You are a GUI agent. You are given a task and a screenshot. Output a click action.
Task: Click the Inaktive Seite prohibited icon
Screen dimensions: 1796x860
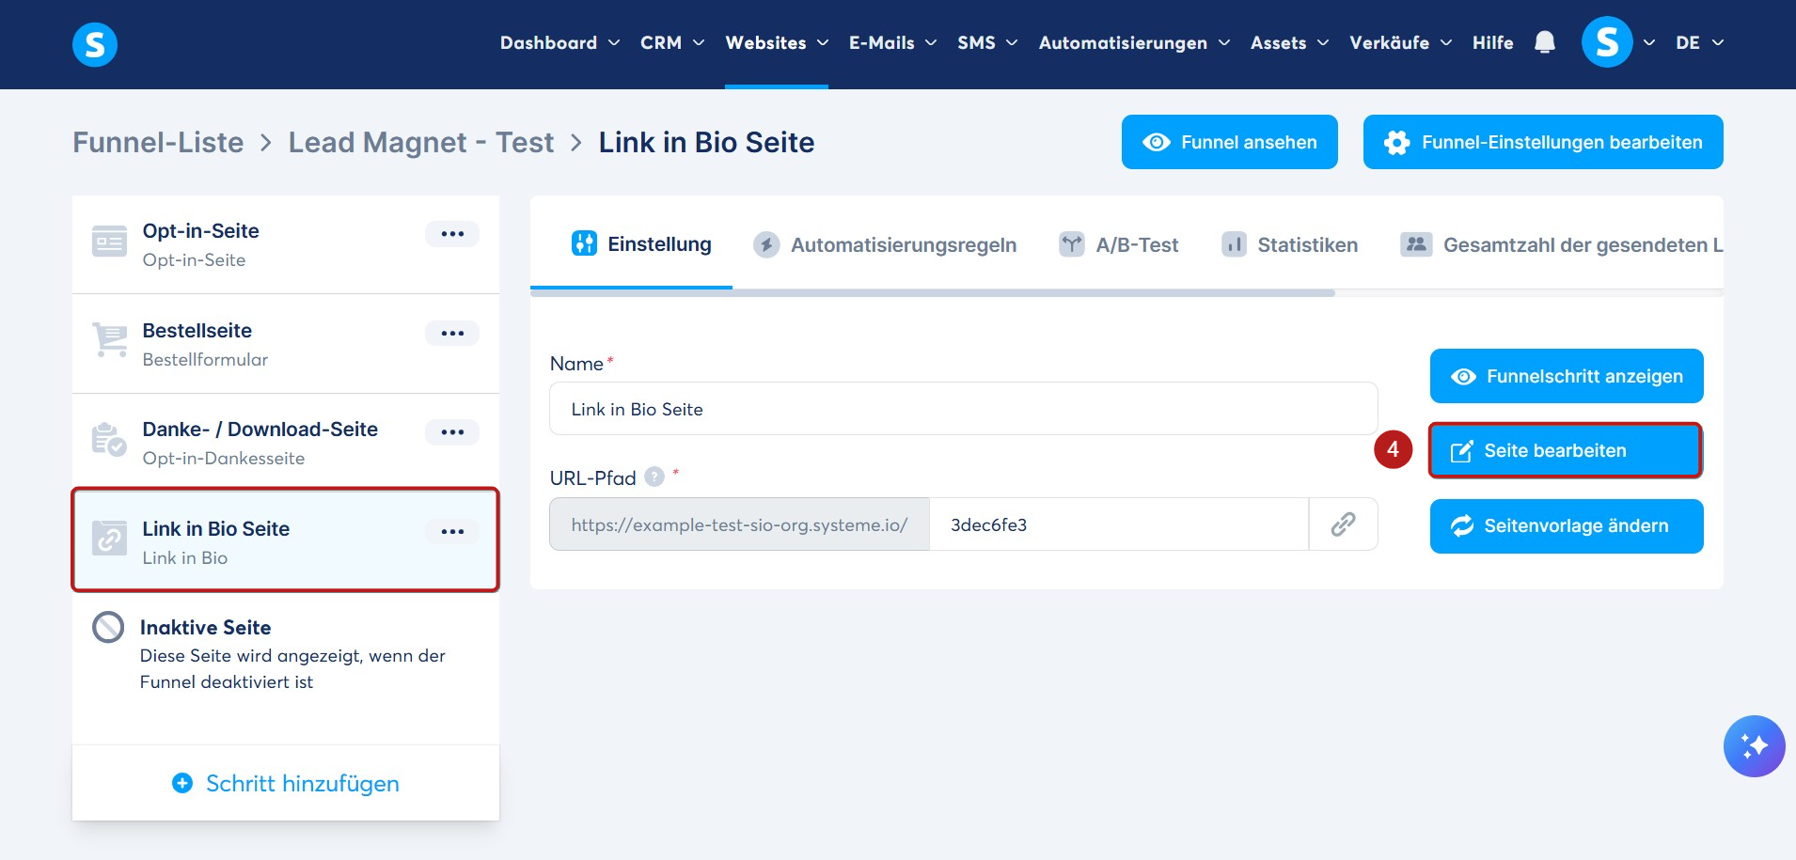click(108, 627)
